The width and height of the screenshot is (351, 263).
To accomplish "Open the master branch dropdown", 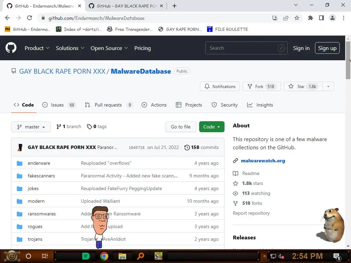I will [31, 127].
